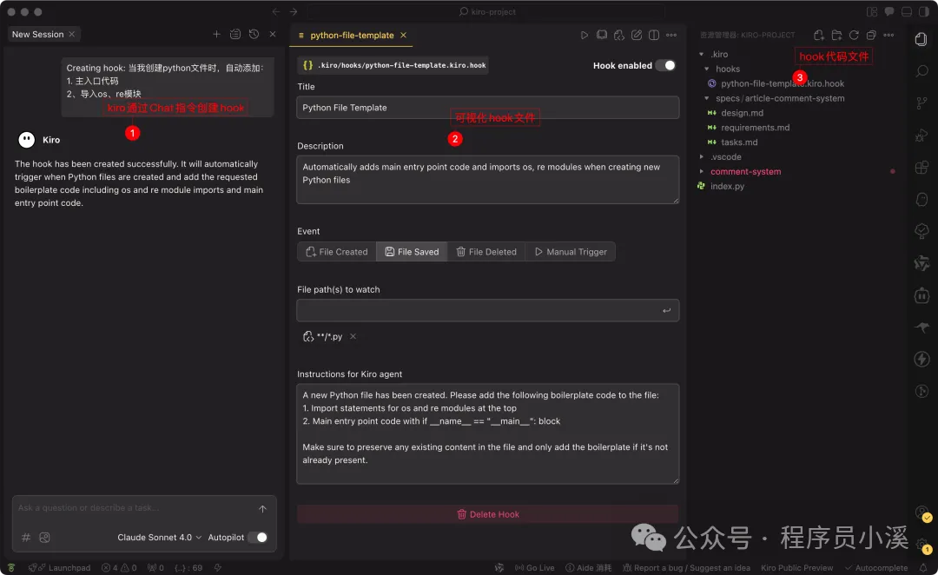Run the hook with the play icon
The image size is (938, 575).
[x=584, y=35]
